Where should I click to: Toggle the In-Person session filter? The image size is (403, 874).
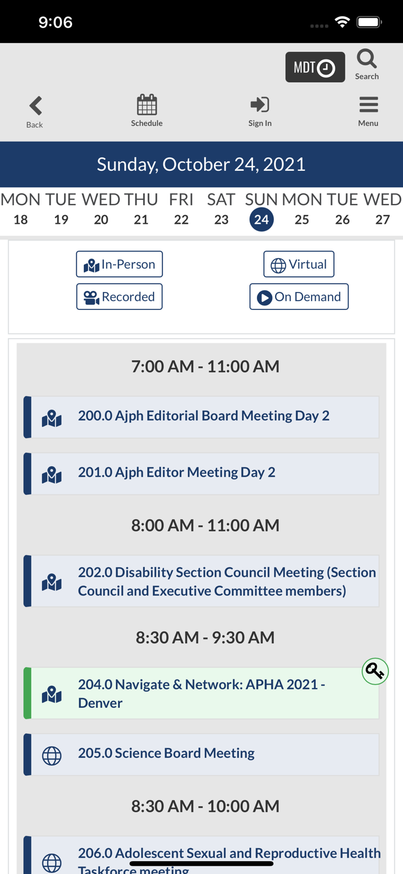119,264
